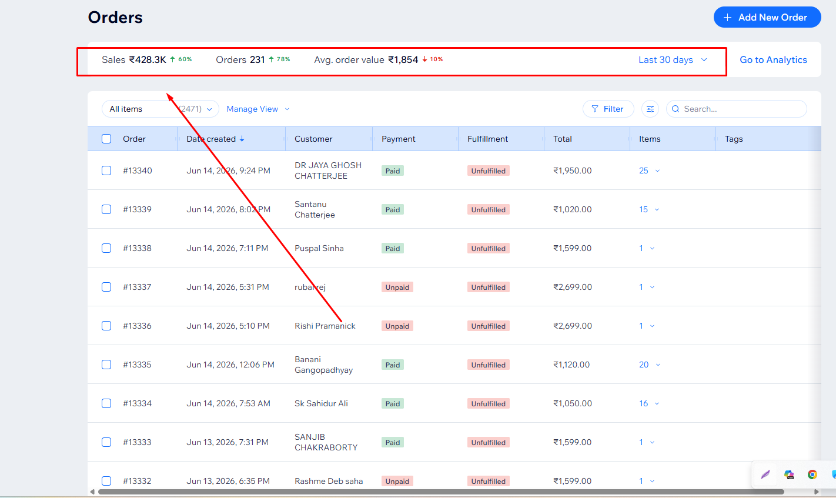
Task: Open order #13340
Action: click(x=138, y=171)
